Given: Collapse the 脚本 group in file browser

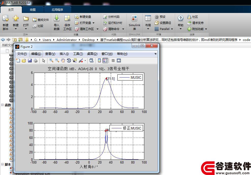Looking at the screenshot, I should [x=2, y=164].
